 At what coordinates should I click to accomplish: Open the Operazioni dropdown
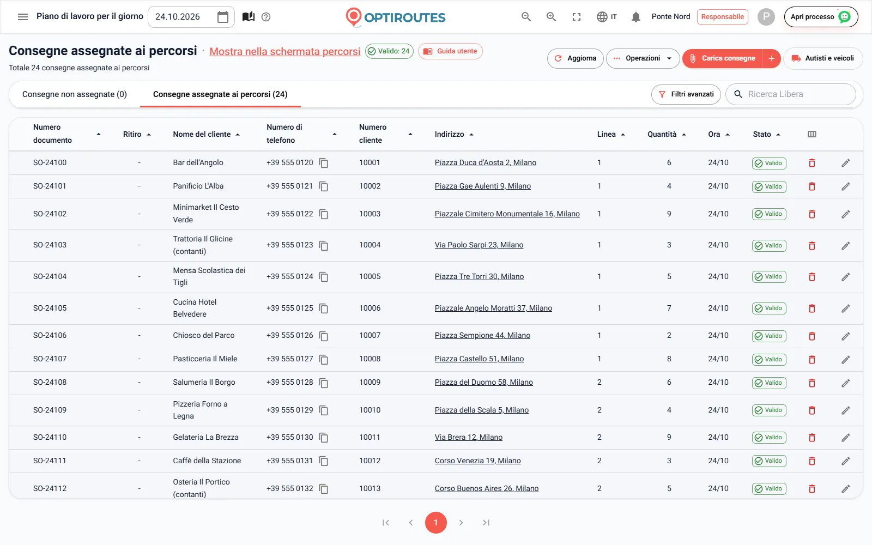point(643,58)
